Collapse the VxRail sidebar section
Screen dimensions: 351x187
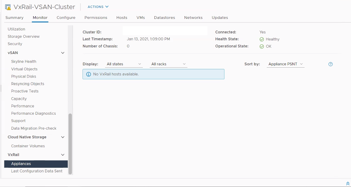click(x=63, y=155)
